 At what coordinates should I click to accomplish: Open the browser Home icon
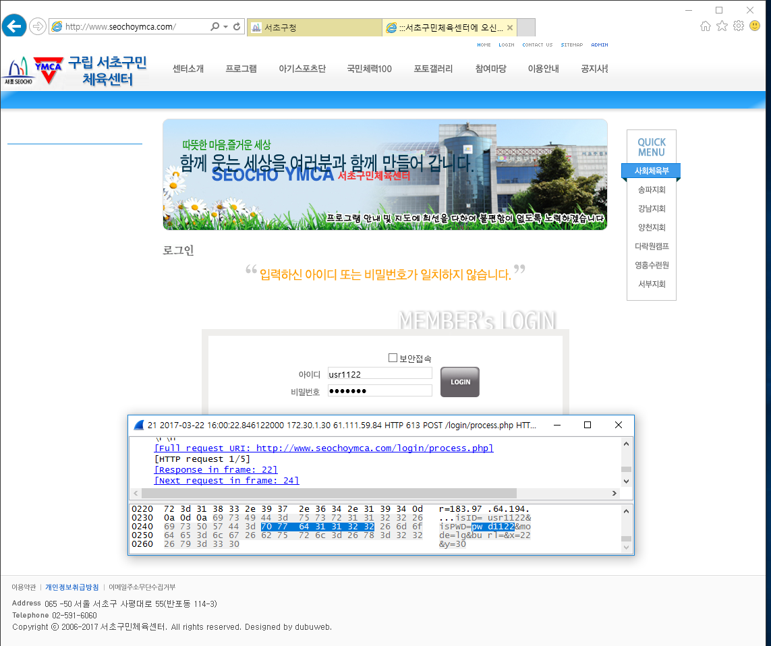pos(706,26)
